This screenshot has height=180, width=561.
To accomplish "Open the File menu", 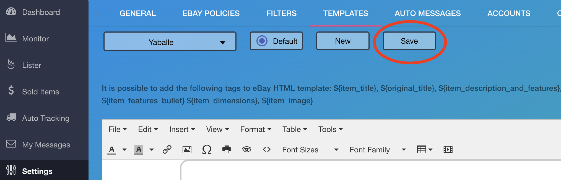I will point(118,129).
